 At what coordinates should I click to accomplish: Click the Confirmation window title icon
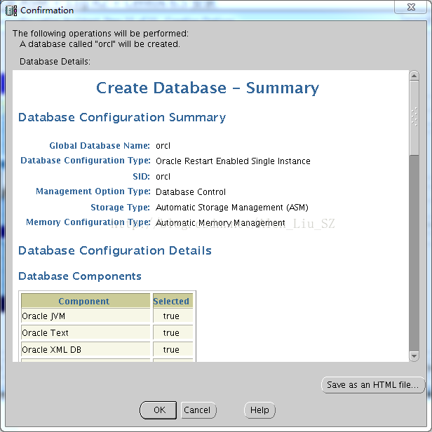[11, 11]
